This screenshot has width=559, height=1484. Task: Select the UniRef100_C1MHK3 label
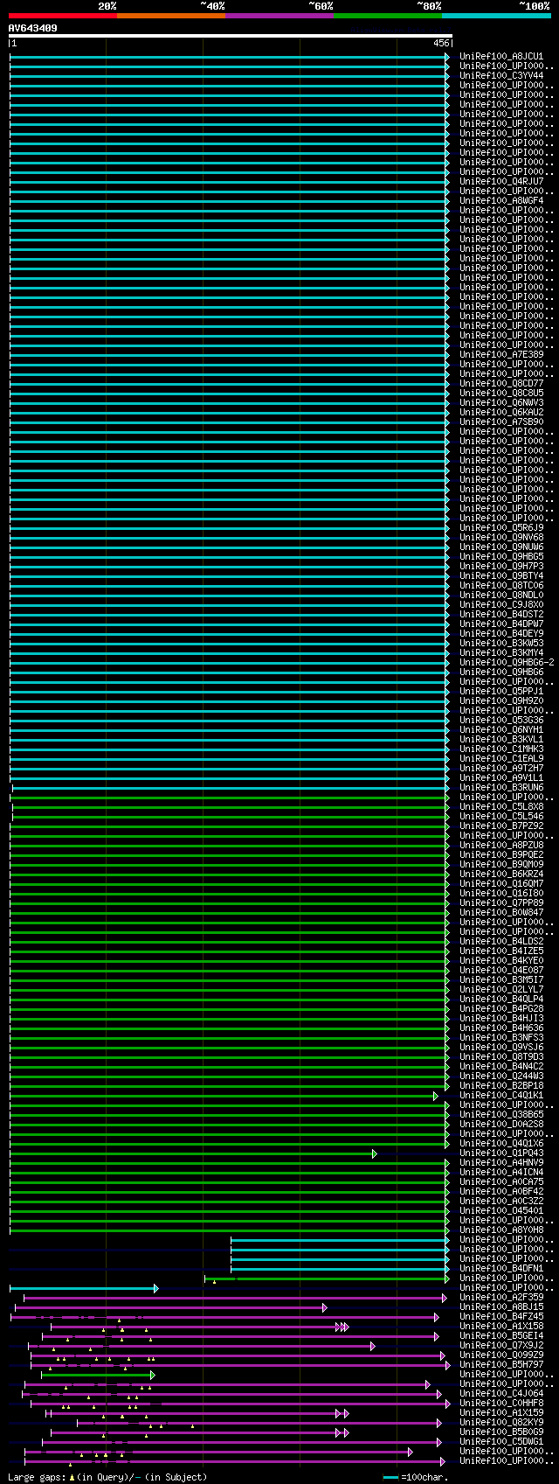coord(501,749)
